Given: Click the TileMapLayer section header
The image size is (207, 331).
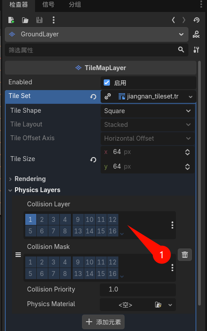Looking at the screenshot, I should 101,68.
